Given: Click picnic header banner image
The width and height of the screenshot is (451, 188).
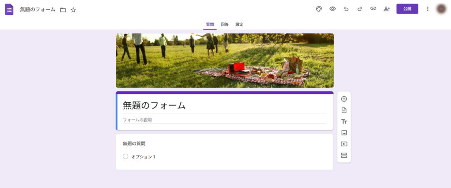Looking at the screenshot, I should click(225, 61).
